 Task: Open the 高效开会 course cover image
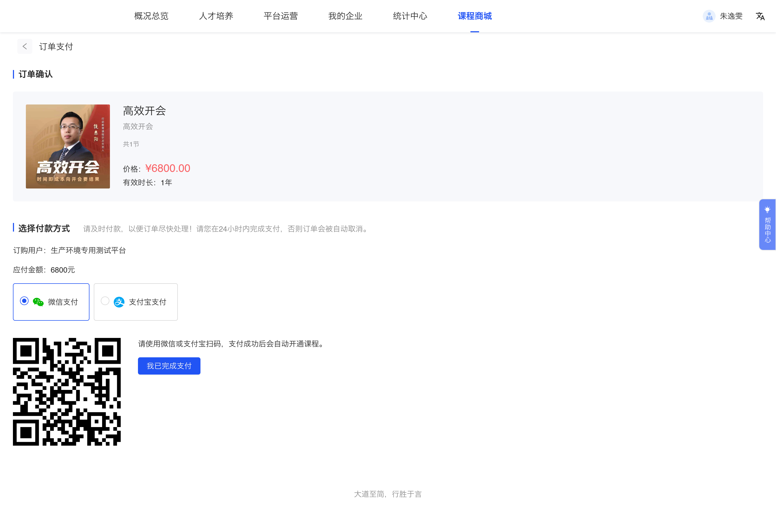click(x=68, y=146)
